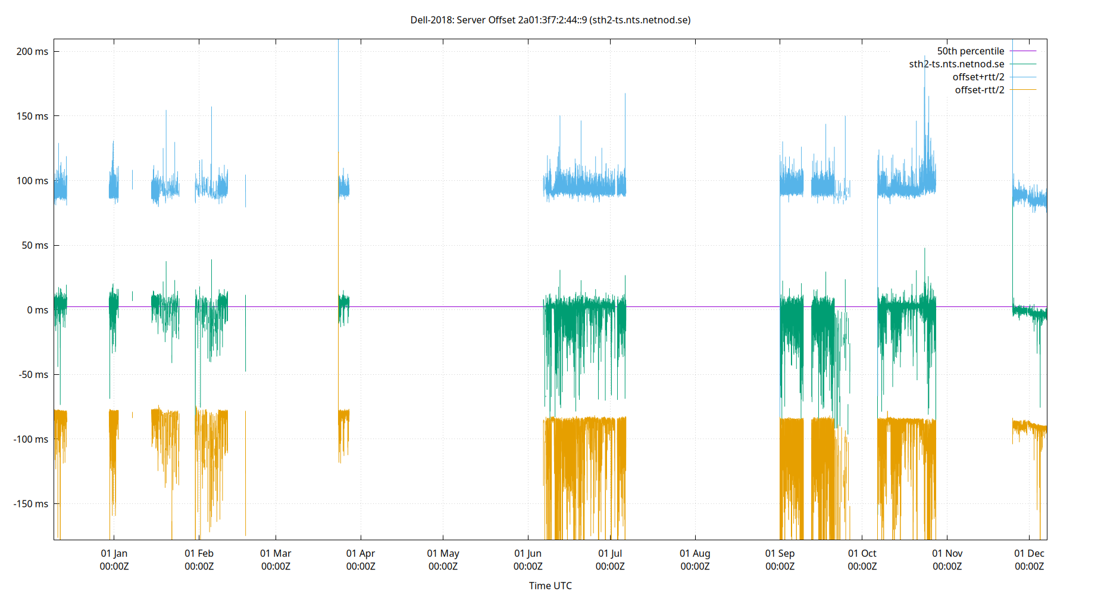The width and height of the screenshot is (1101, 595).
Task: Click the Time UTC axis label
Action: (550, 585)
